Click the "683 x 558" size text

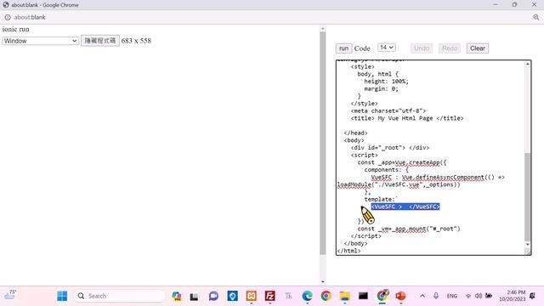[136, 41]
